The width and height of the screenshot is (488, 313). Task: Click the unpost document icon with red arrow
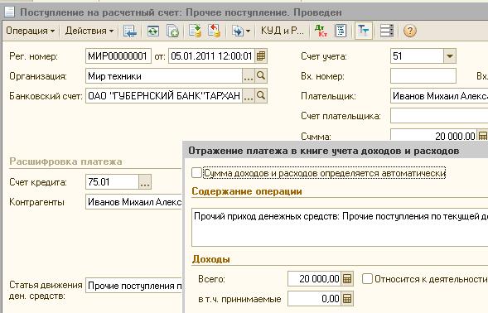214,31
